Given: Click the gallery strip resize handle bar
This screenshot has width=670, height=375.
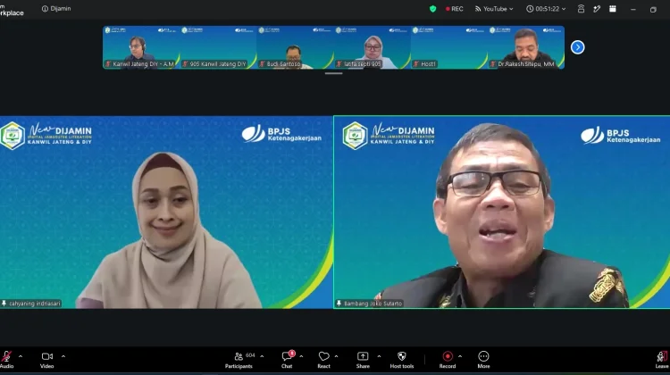Looking at the screenshot, I should pos(333,73).
